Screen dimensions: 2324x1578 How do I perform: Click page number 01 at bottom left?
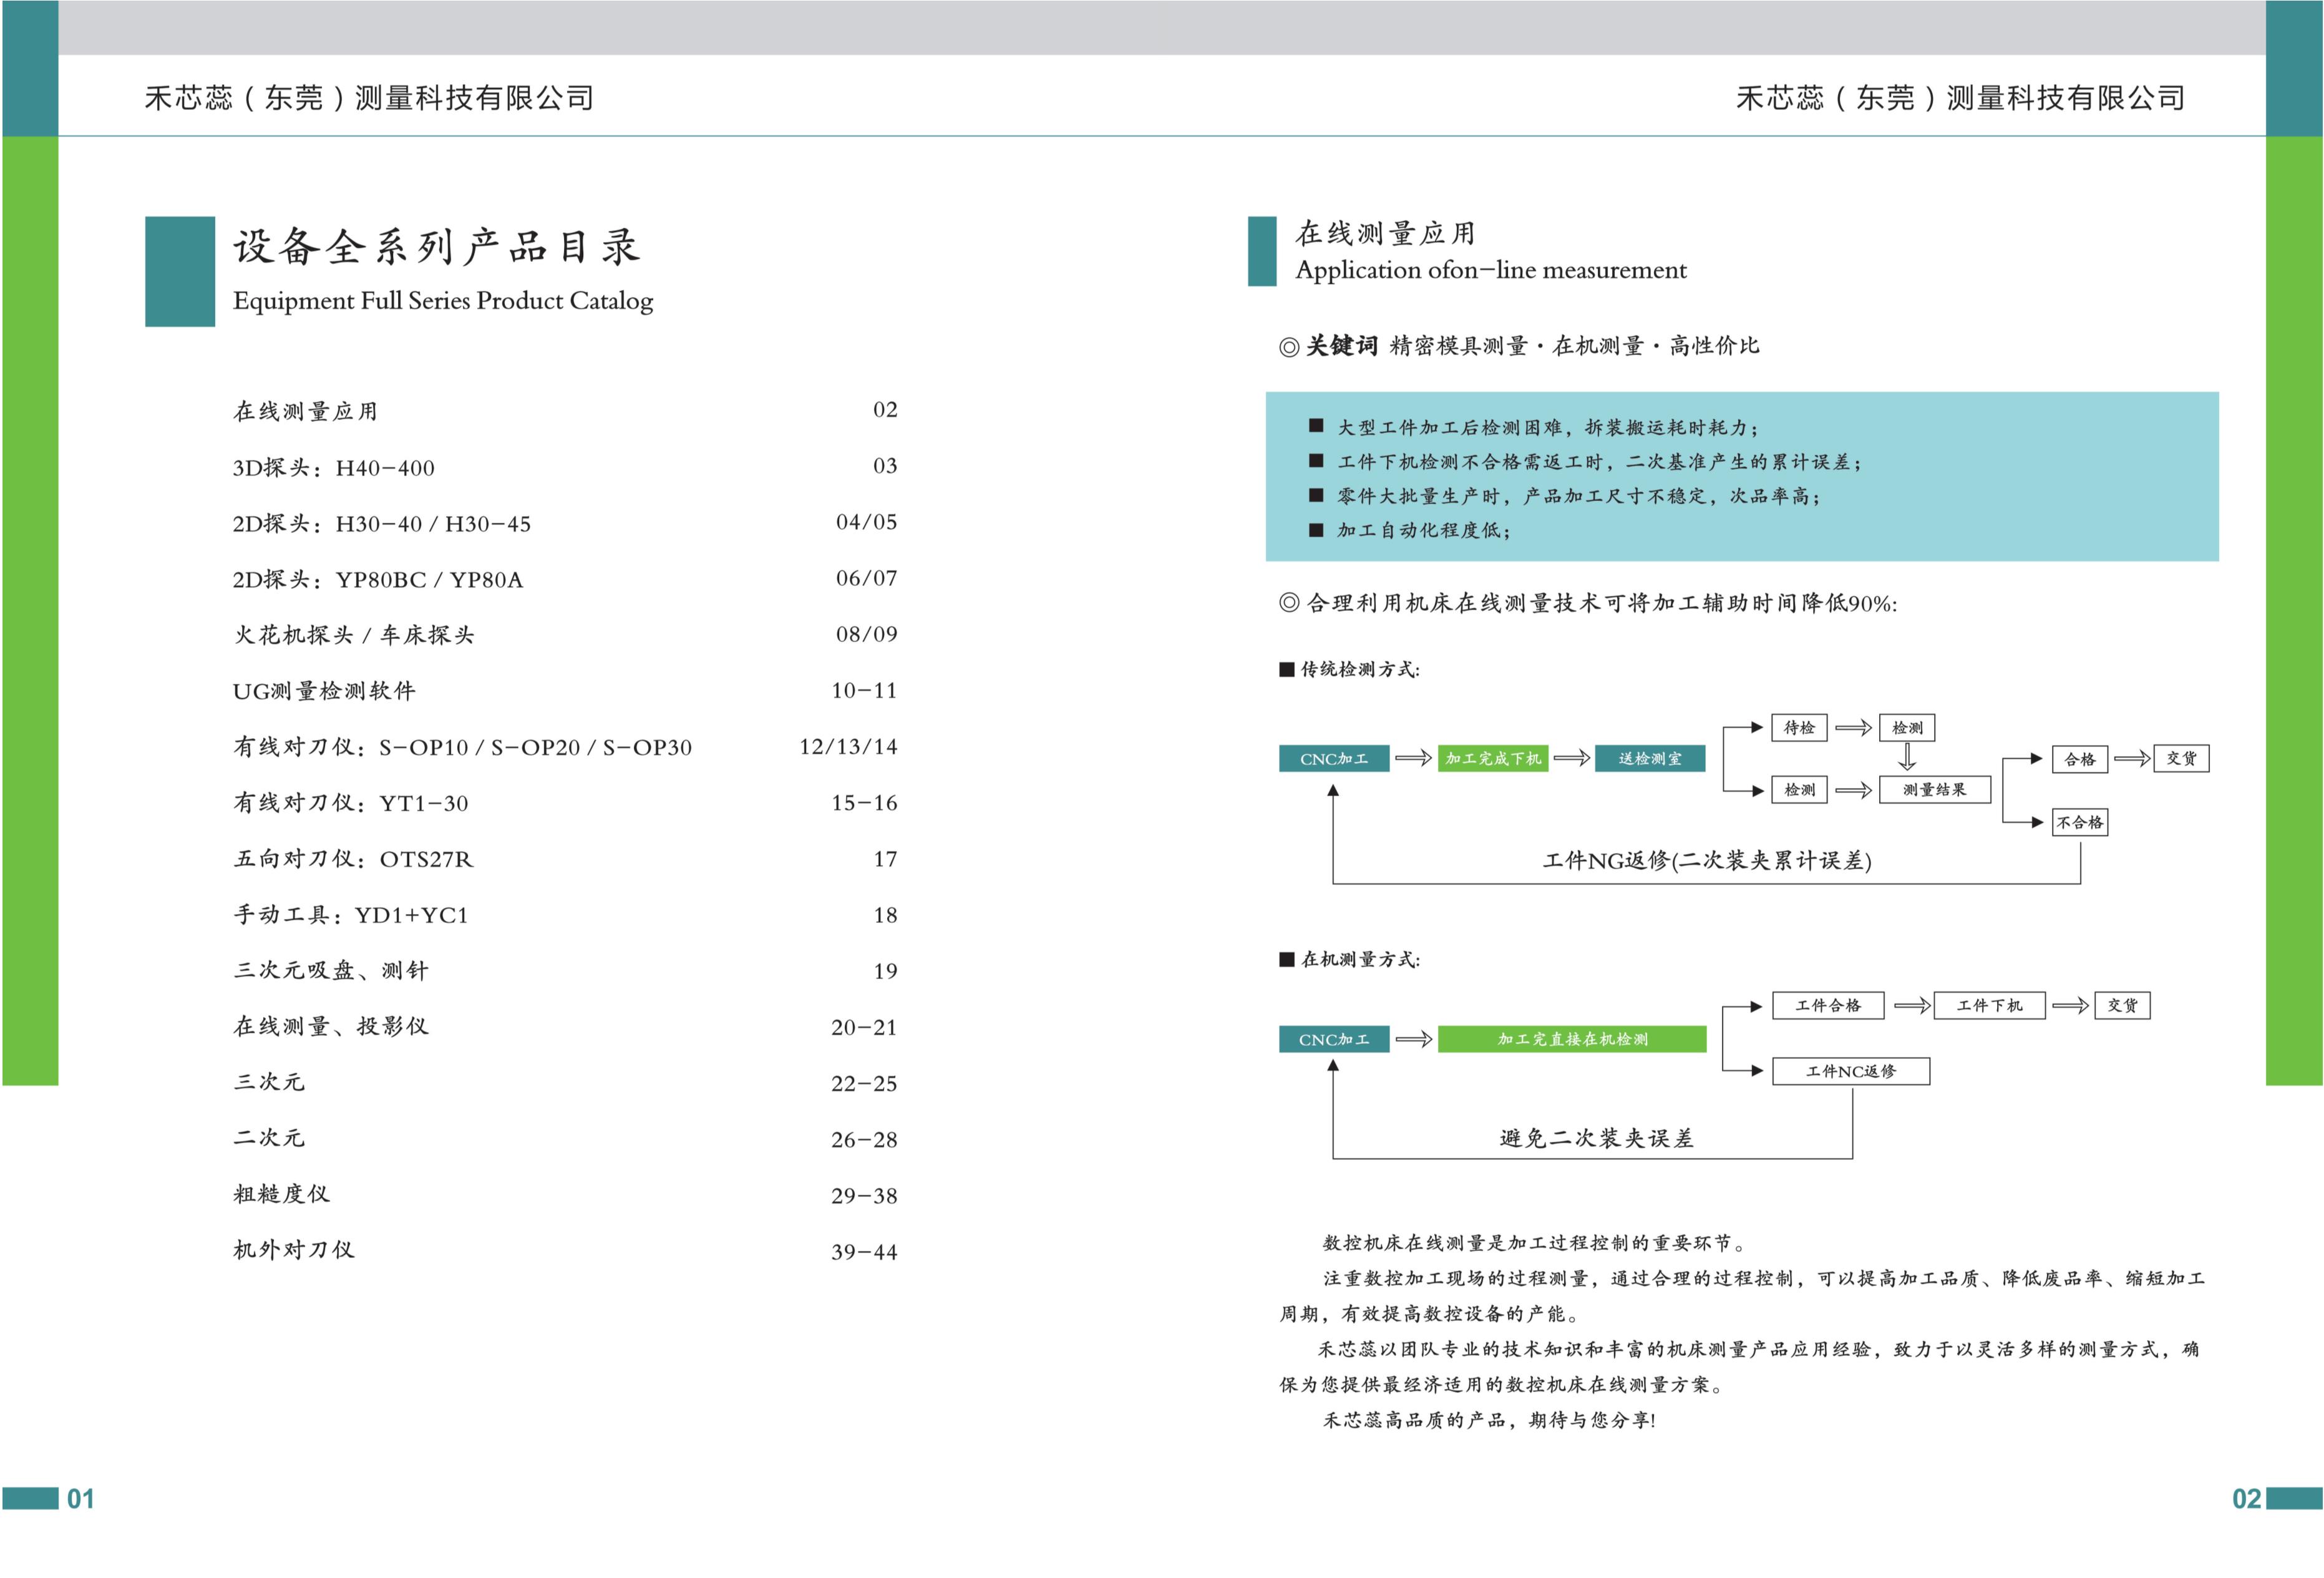pos(80,1498)
